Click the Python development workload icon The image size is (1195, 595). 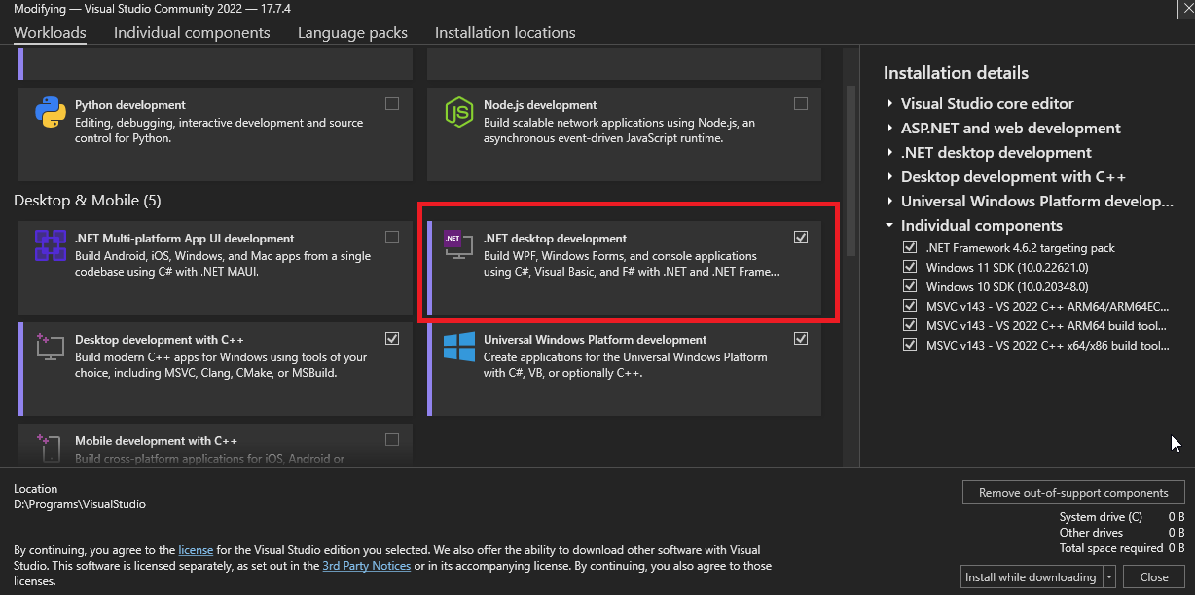pos(50,113)
